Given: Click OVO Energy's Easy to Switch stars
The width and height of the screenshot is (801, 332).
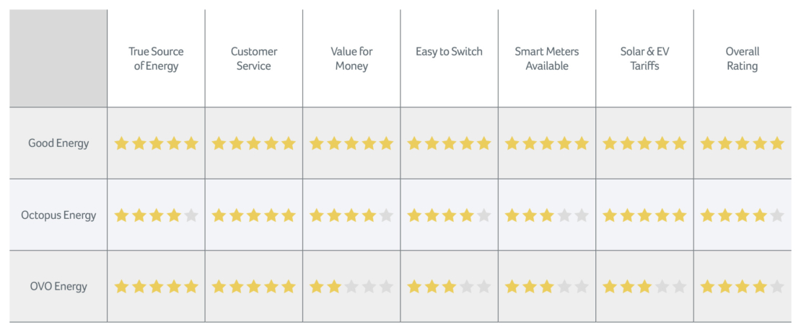Looking at the screenshot, I should pos(449,287).
